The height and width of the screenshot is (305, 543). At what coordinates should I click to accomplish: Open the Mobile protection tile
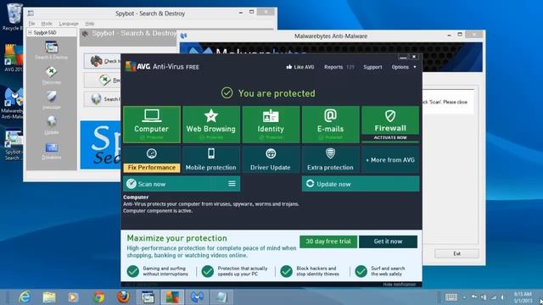pyautogui.click(x=211, y=159)
